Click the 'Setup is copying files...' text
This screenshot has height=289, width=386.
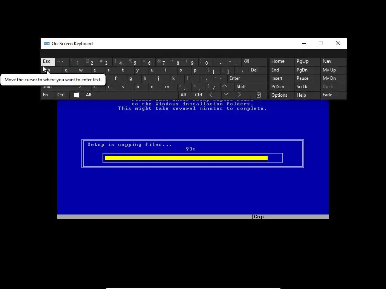coord(130,144)
